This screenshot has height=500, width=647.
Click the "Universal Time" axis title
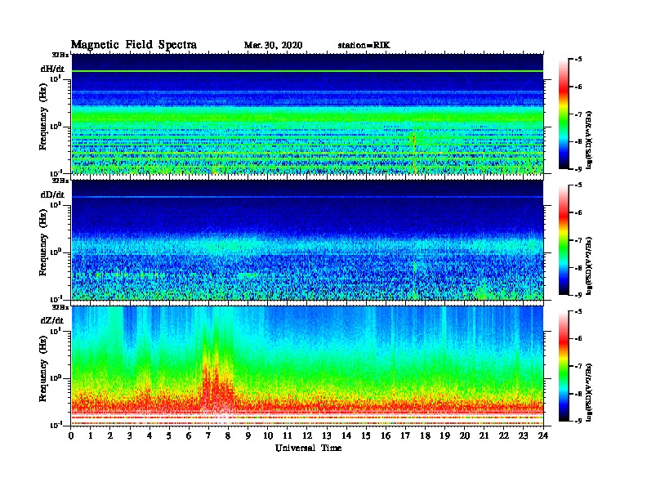tap(308, 448)
